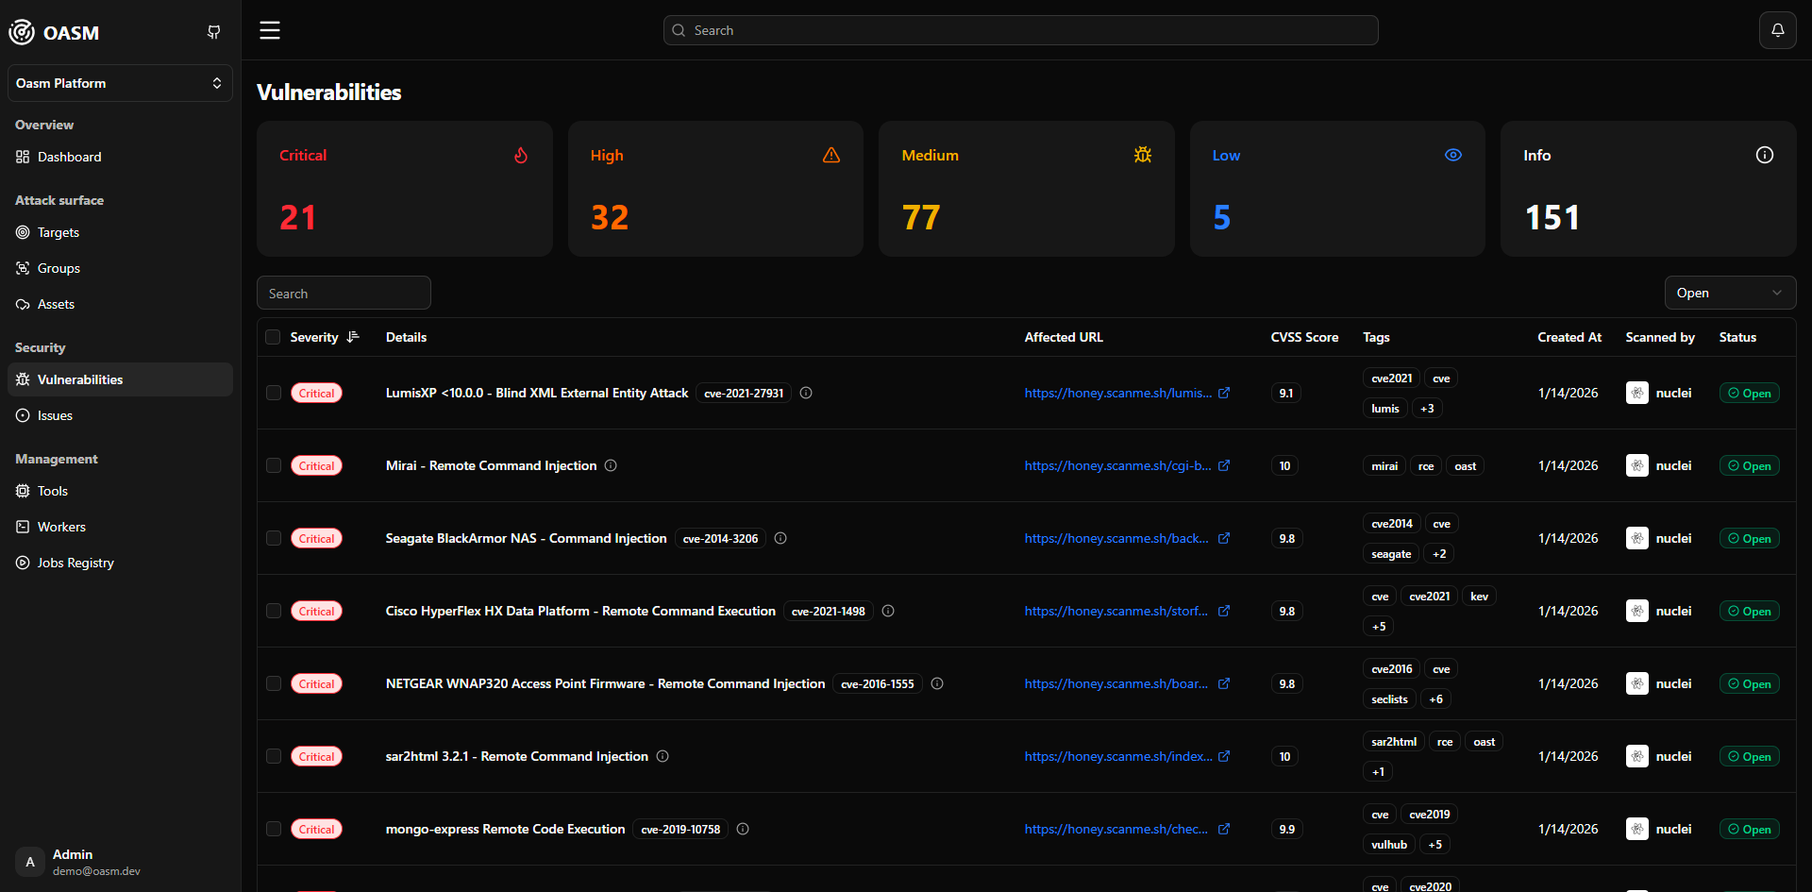Select the mongo-express row checkbox
The height and width of the screenshot is (892, 1812).
(x=274, y=829)
